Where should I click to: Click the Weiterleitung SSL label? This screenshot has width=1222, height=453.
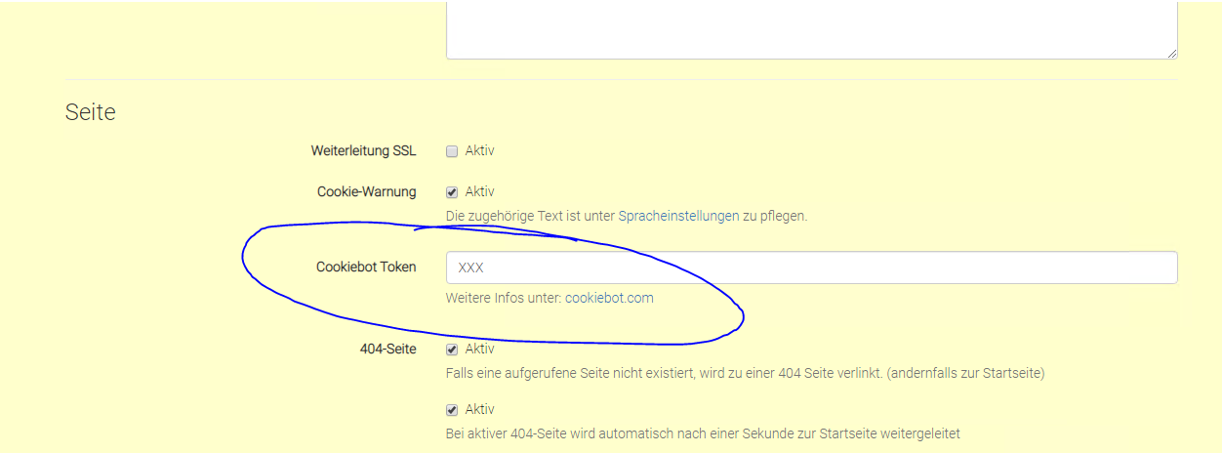[x=363, y=151]
